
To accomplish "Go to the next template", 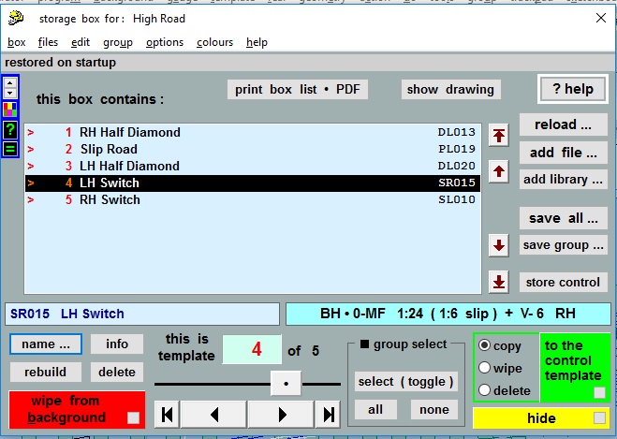I will click(280, 415).
